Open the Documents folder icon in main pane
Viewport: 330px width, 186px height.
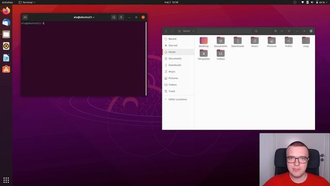pos(221,42)
